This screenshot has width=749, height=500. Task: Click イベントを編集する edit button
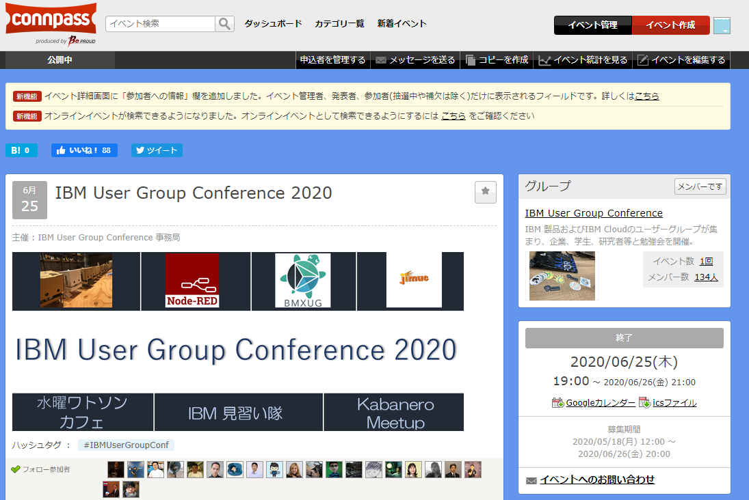[x=681, y=60]
